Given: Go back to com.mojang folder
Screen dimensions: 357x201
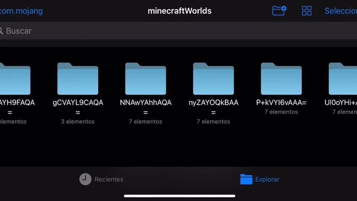Looking at the screenshot, I should pyautogui.click(x=21, y=11).
